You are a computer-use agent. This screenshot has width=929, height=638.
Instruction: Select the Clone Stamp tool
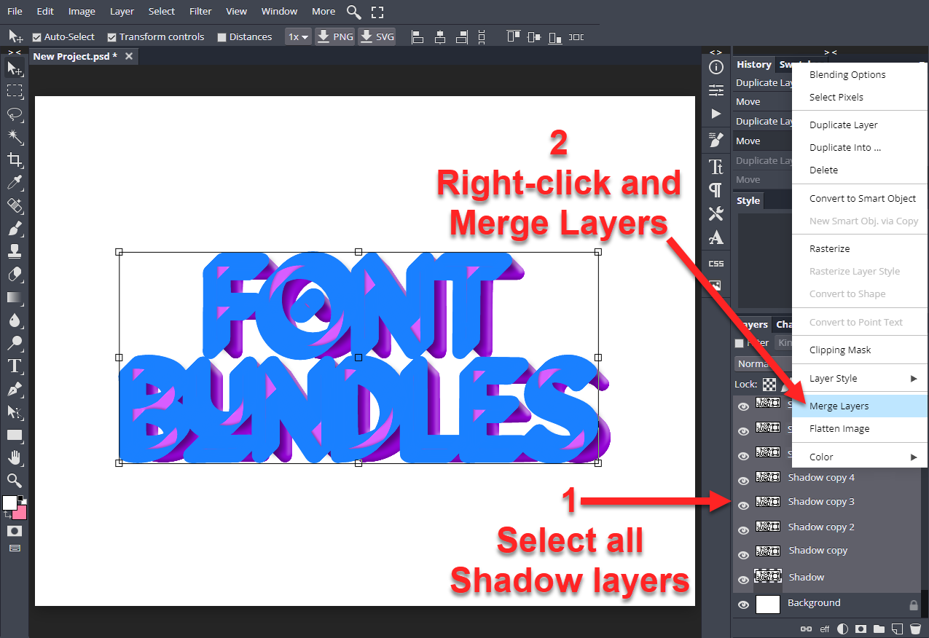(x=15, y=251)
